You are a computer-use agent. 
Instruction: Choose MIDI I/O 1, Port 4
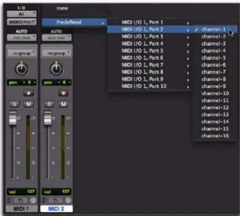149,44
